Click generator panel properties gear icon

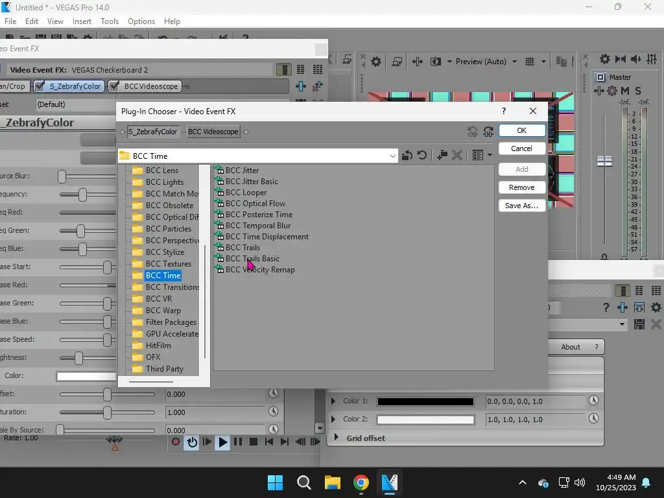click(x=656, y=307)
